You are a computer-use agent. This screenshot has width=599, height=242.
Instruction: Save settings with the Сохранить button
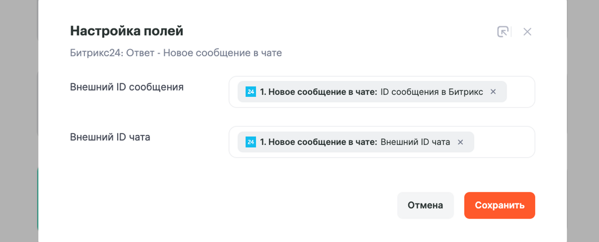(x=499, y=205)
